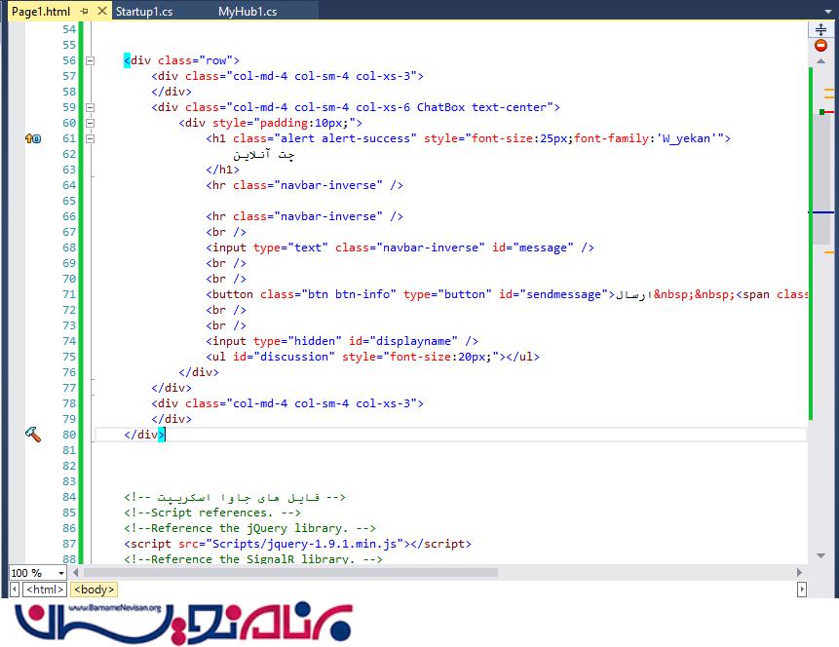Click the pin icon on Page1.html tab
Image resolution: width=839 pixels, height=647 pixels.
84,11
